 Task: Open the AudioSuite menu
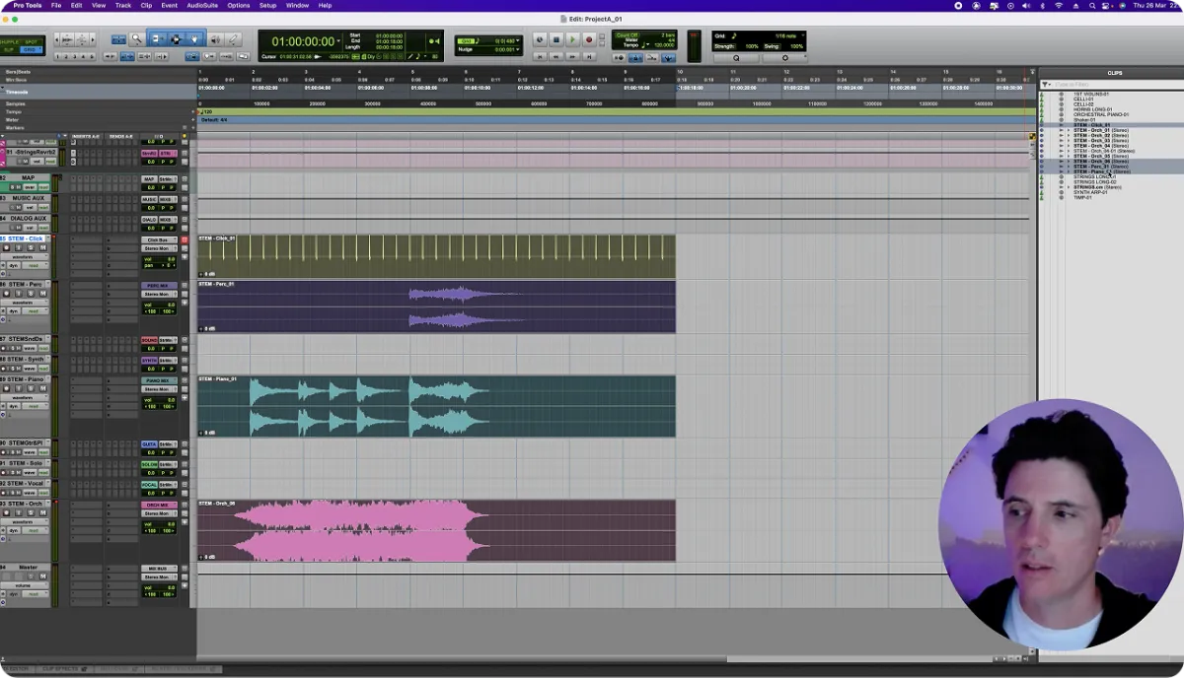tap(202, 5)
